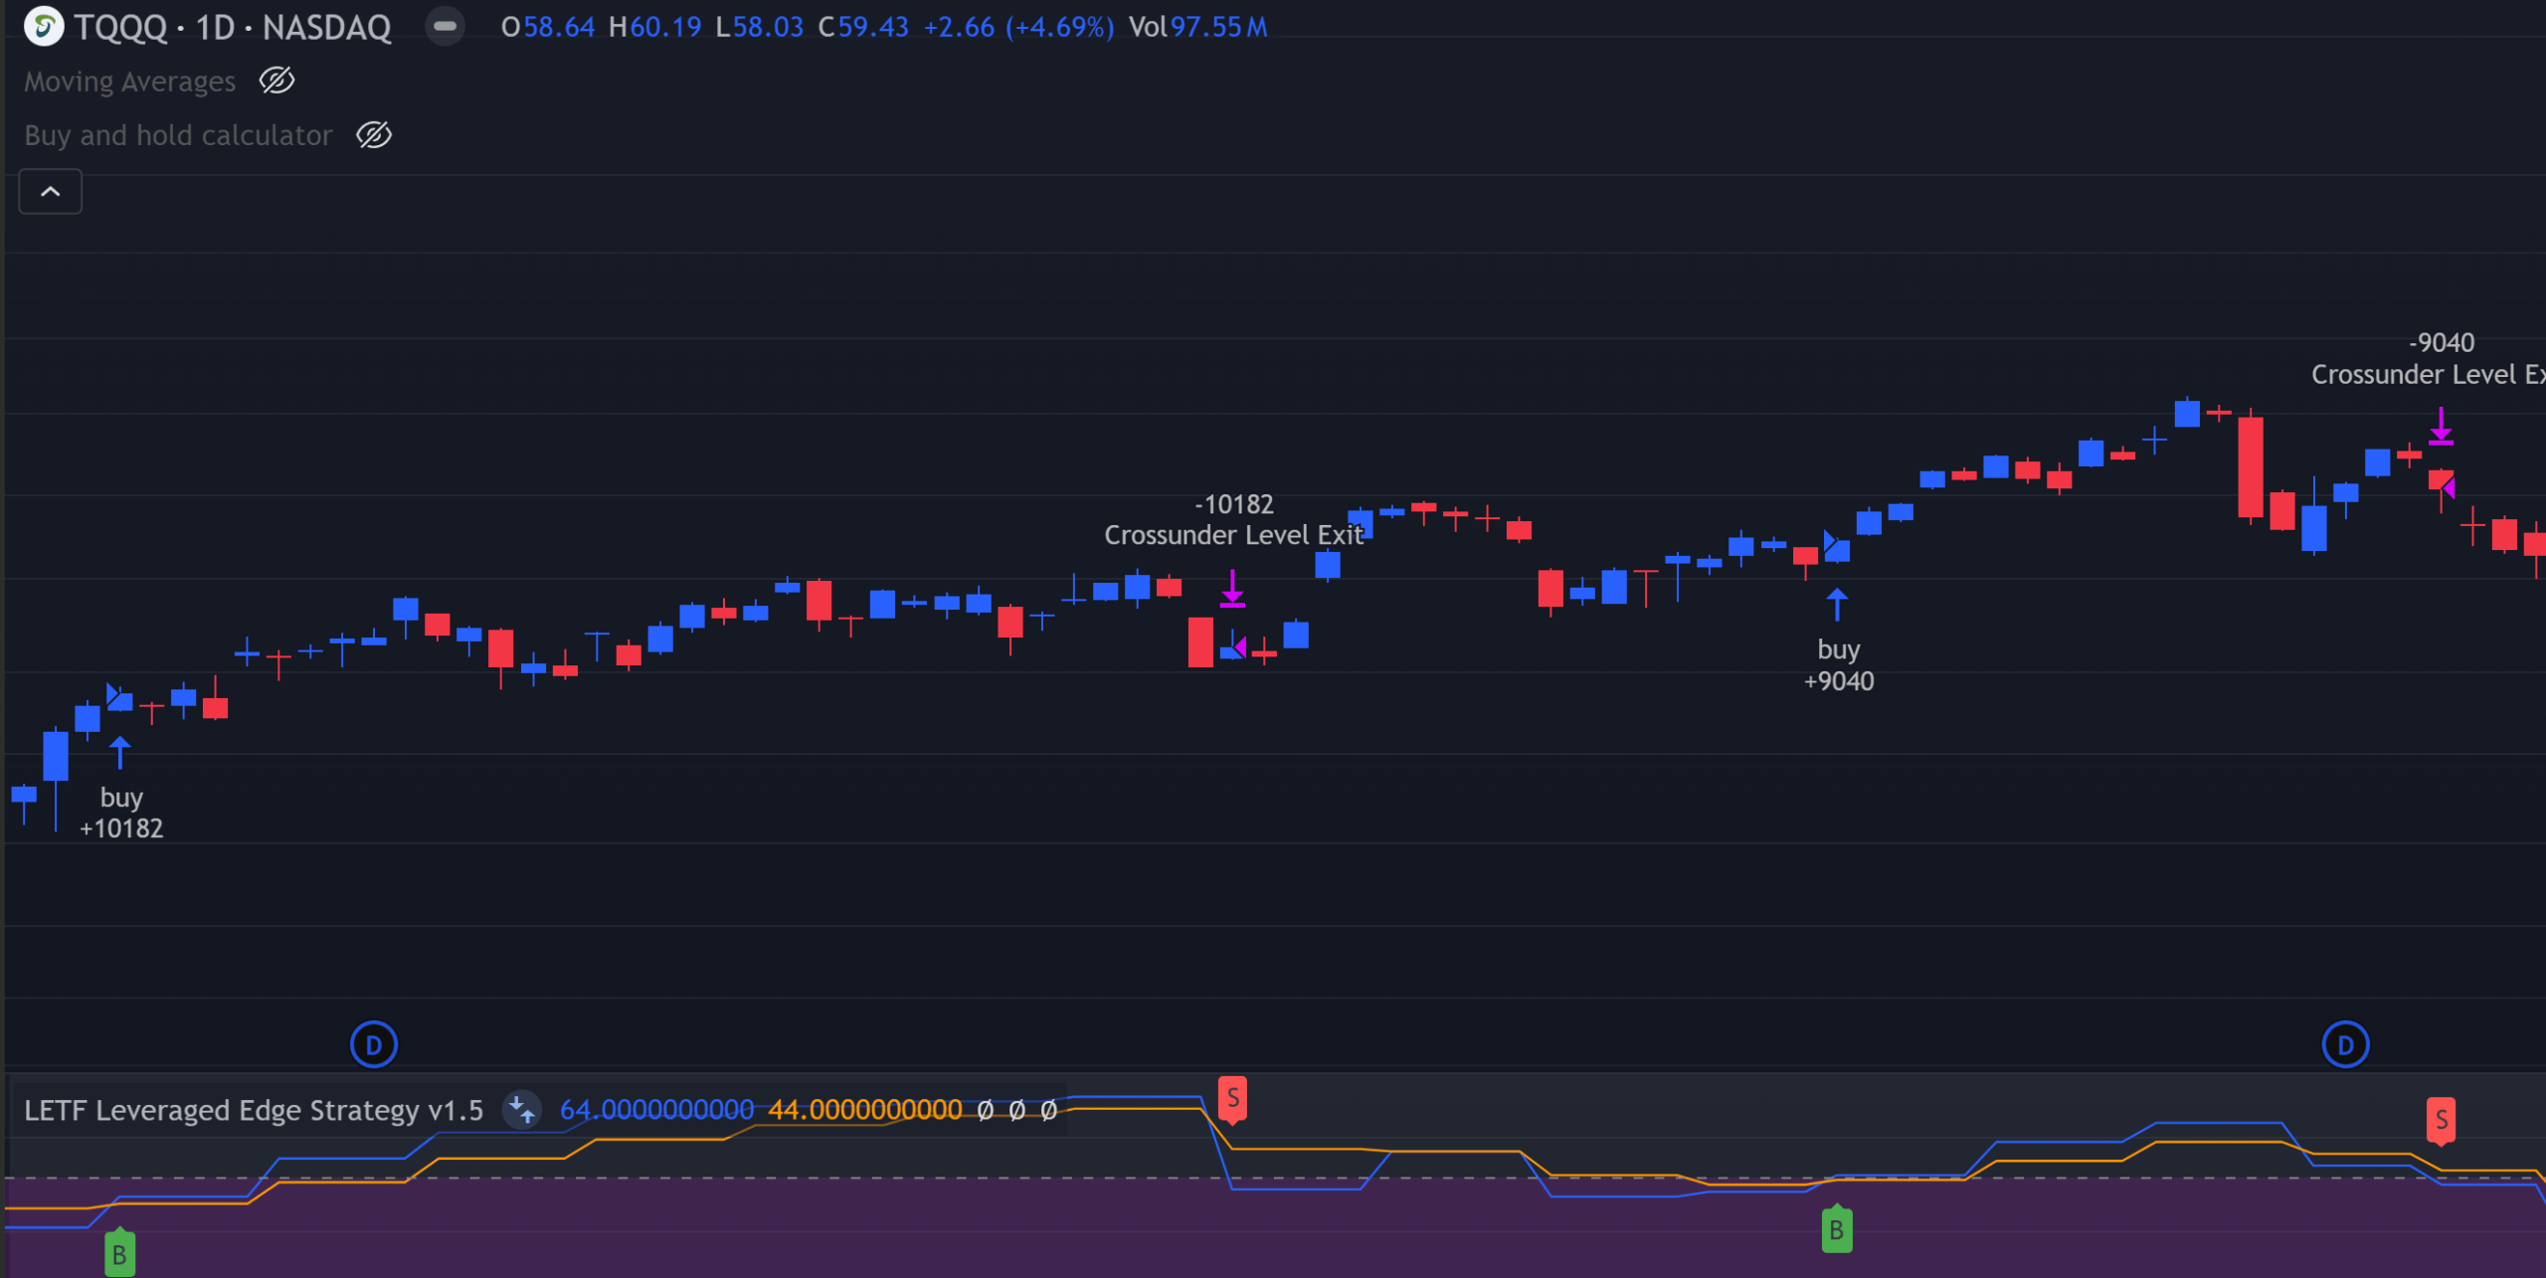
Task: Collapse the indicator legend chevron
Action: [51, 191]
